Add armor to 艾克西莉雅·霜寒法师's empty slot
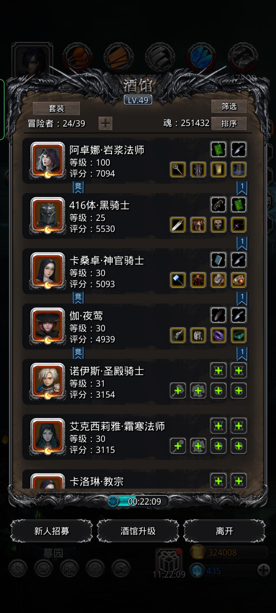 pos(198,446)
